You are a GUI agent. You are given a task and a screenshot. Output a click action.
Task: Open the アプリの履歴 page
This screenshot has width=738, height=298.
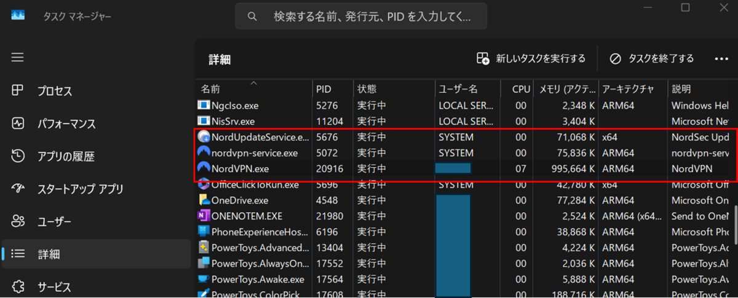96,156
